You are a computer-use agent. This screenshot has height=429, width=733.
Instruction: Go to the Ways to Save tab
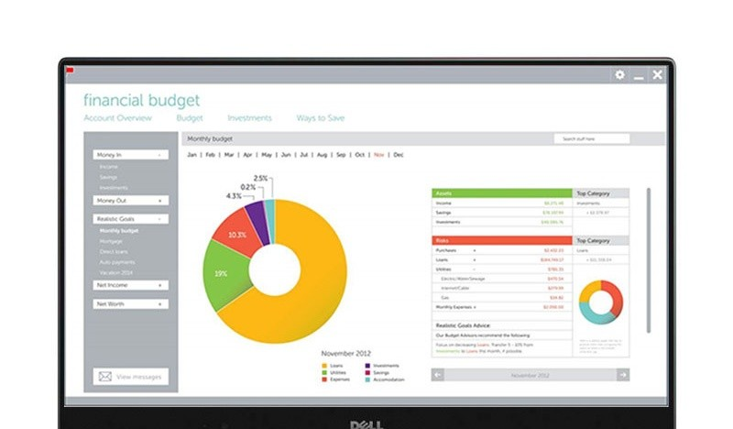[x=321, y=118]
